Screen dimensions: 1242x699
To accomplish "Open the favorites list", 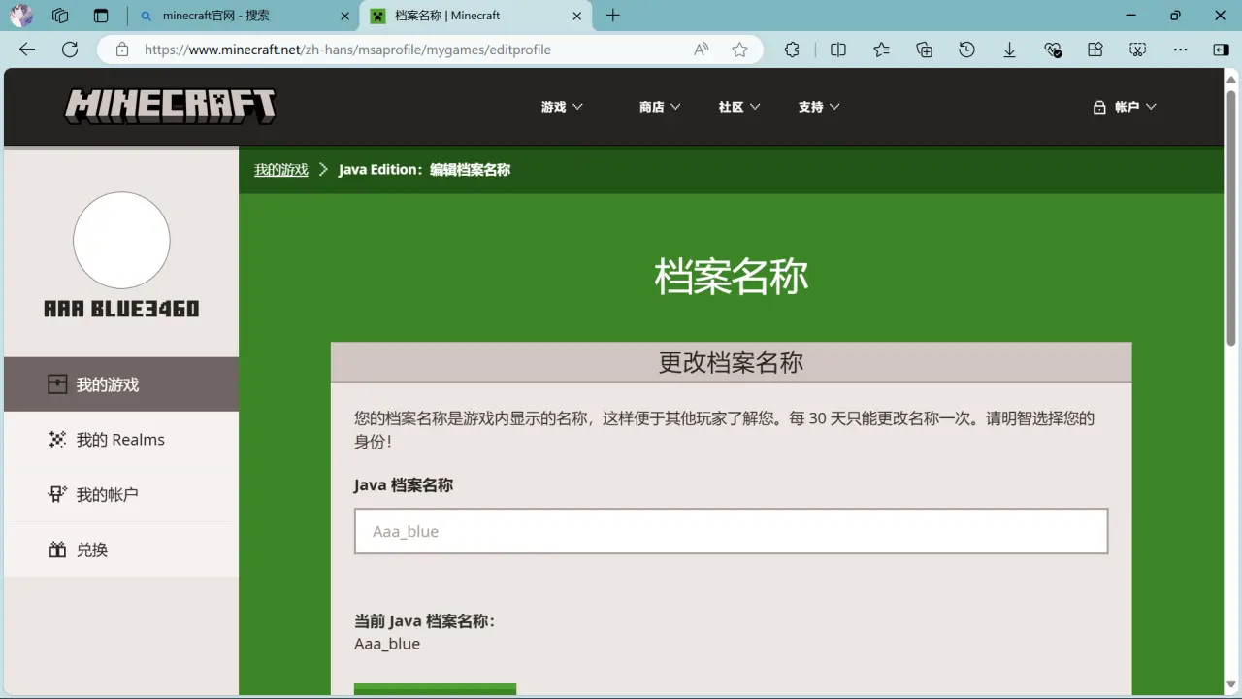I will point(881,50).
